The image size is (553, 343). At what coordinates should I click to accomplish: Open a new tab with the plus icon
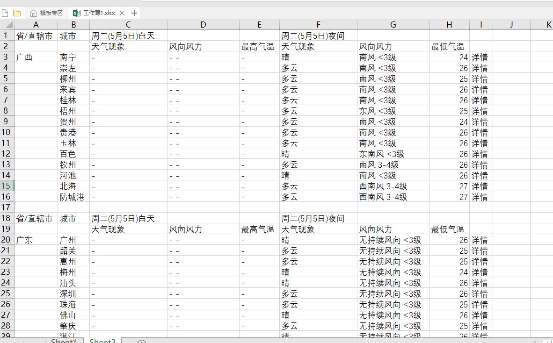(134, 13)
